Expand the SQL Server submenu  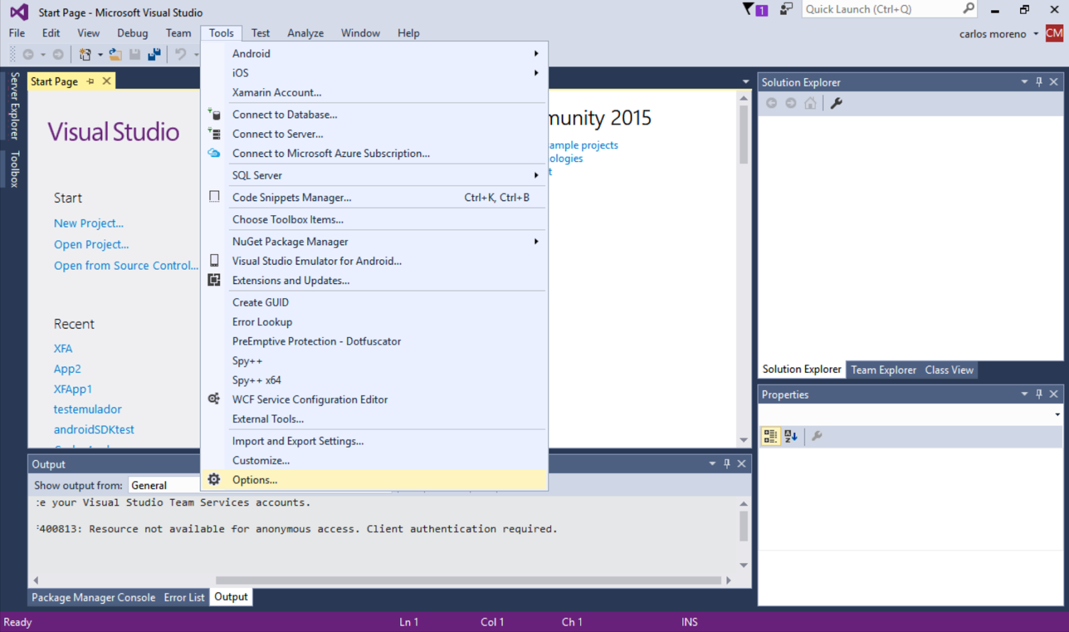(374, 175)
